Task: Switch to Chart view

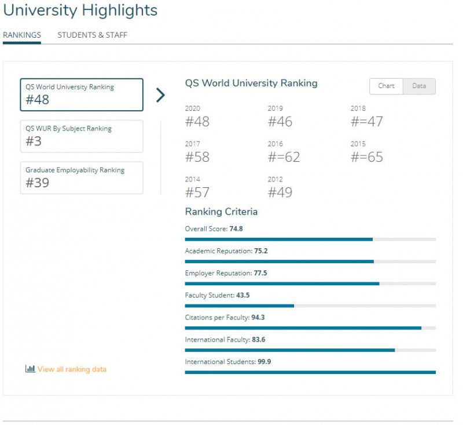Action: (386, 86)
